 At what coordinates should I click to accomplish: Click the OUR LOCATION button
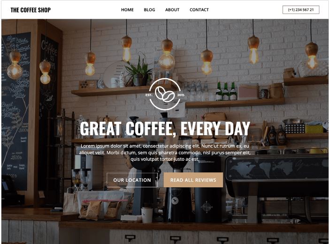[132, 180]
